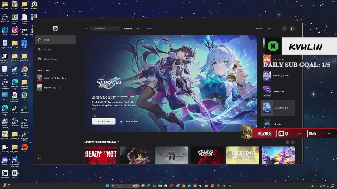This screenshot has height=189, width=337.
Task: Open the Cart link
Action: point(269,29)
